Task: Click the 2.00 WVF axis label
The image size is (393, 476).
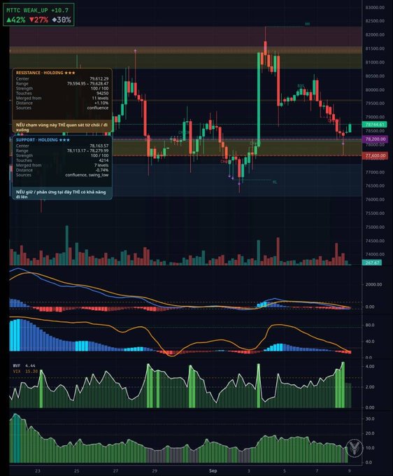Action: (370, 387)
